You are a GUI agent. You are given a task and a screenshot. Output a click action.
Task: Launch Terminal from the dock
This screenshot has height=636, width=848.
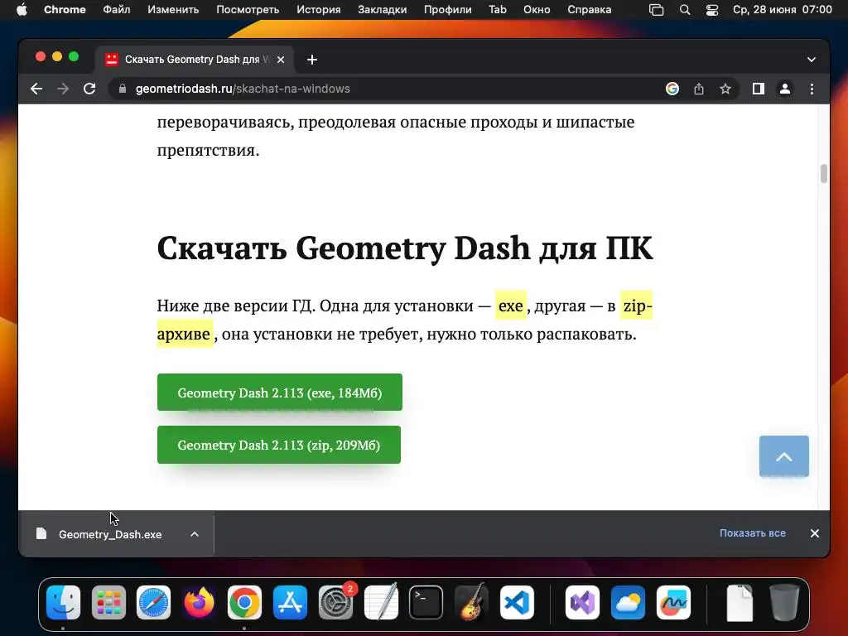(426, 602)
